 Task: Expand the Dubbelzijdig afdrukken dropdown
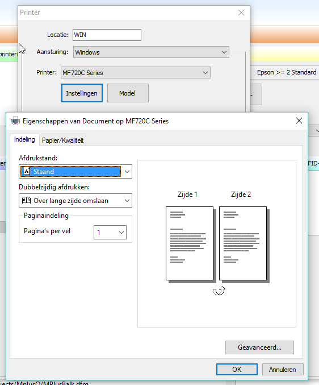[75, 201]
